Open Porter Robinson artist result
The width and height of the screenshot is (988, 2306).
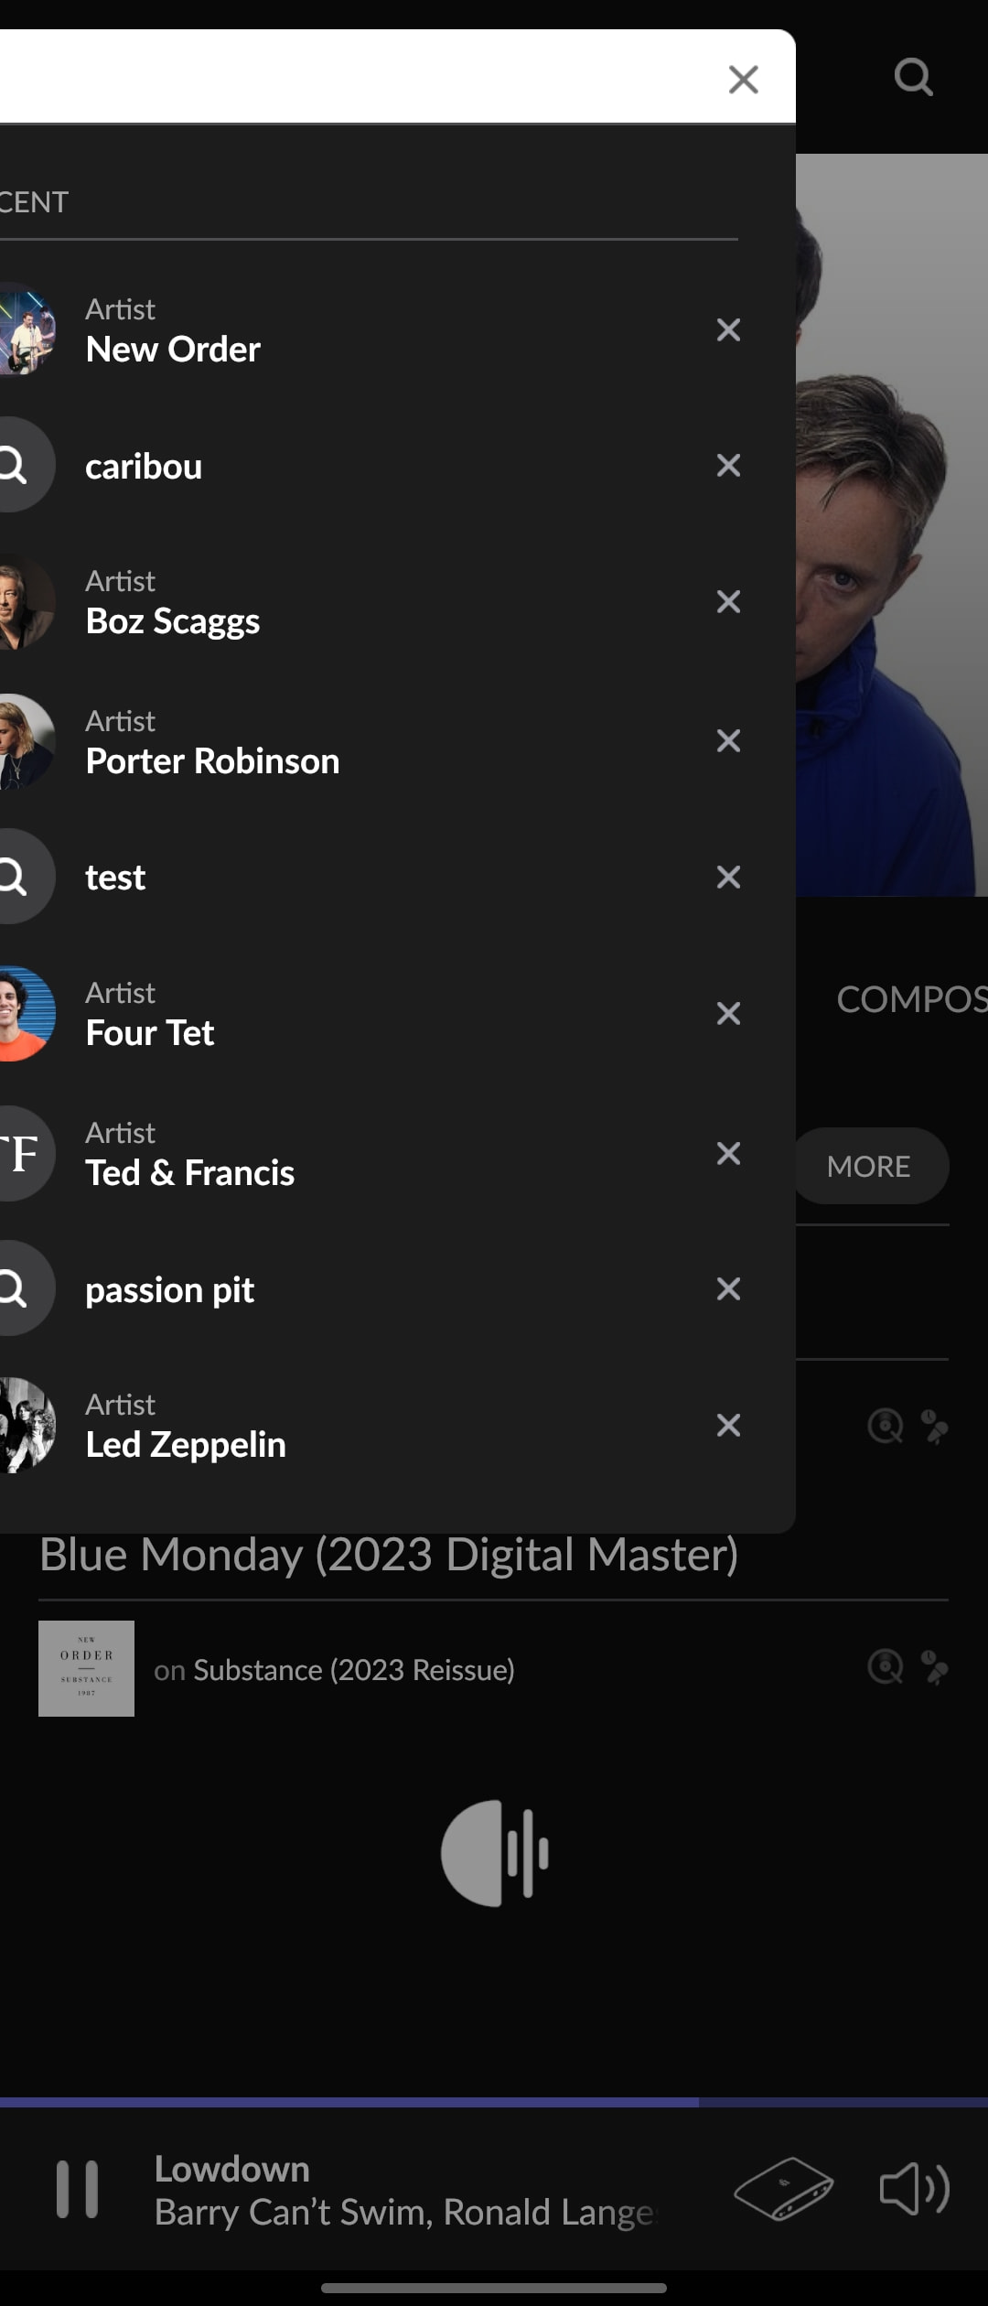point(212,760)
